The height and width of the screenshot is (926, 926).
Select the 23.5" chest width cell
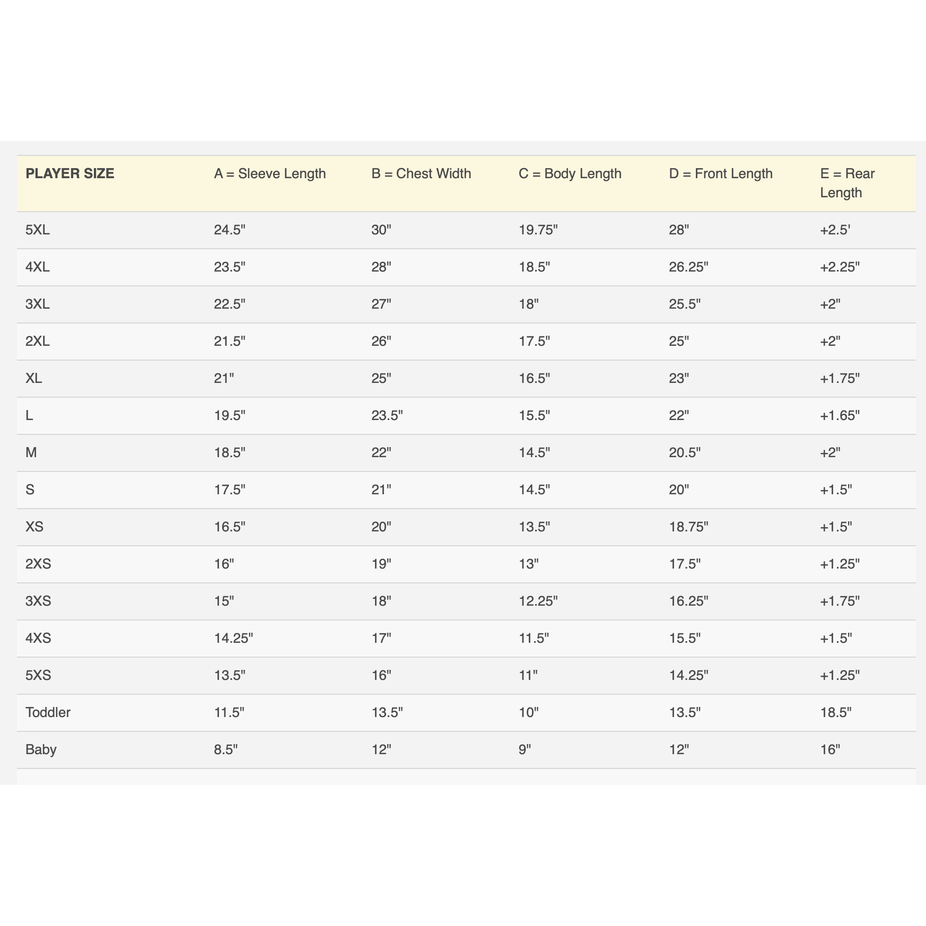[387, 416]
